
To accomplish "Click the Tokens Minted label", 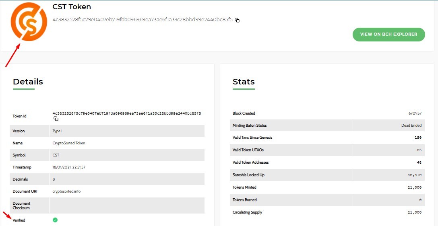I will (244, 187).
